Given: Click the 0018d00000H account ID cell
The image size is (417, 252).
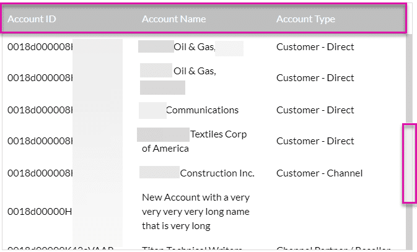Looking at the screenshot, I should 40,211.
